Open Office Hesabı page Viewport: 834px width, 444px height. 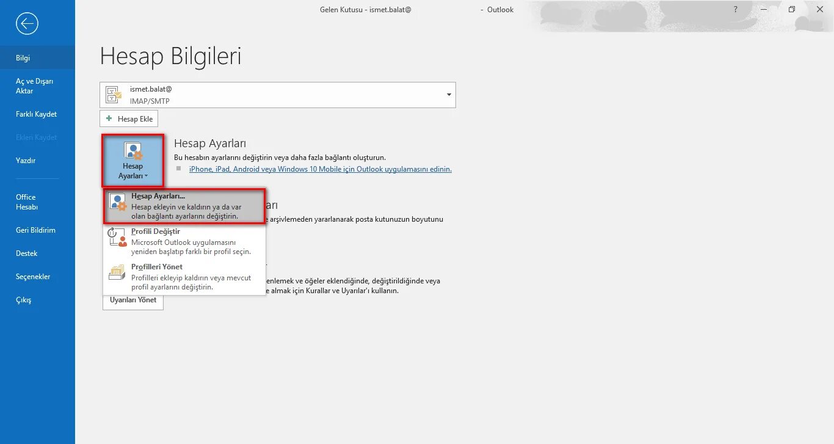click(37, 202)
